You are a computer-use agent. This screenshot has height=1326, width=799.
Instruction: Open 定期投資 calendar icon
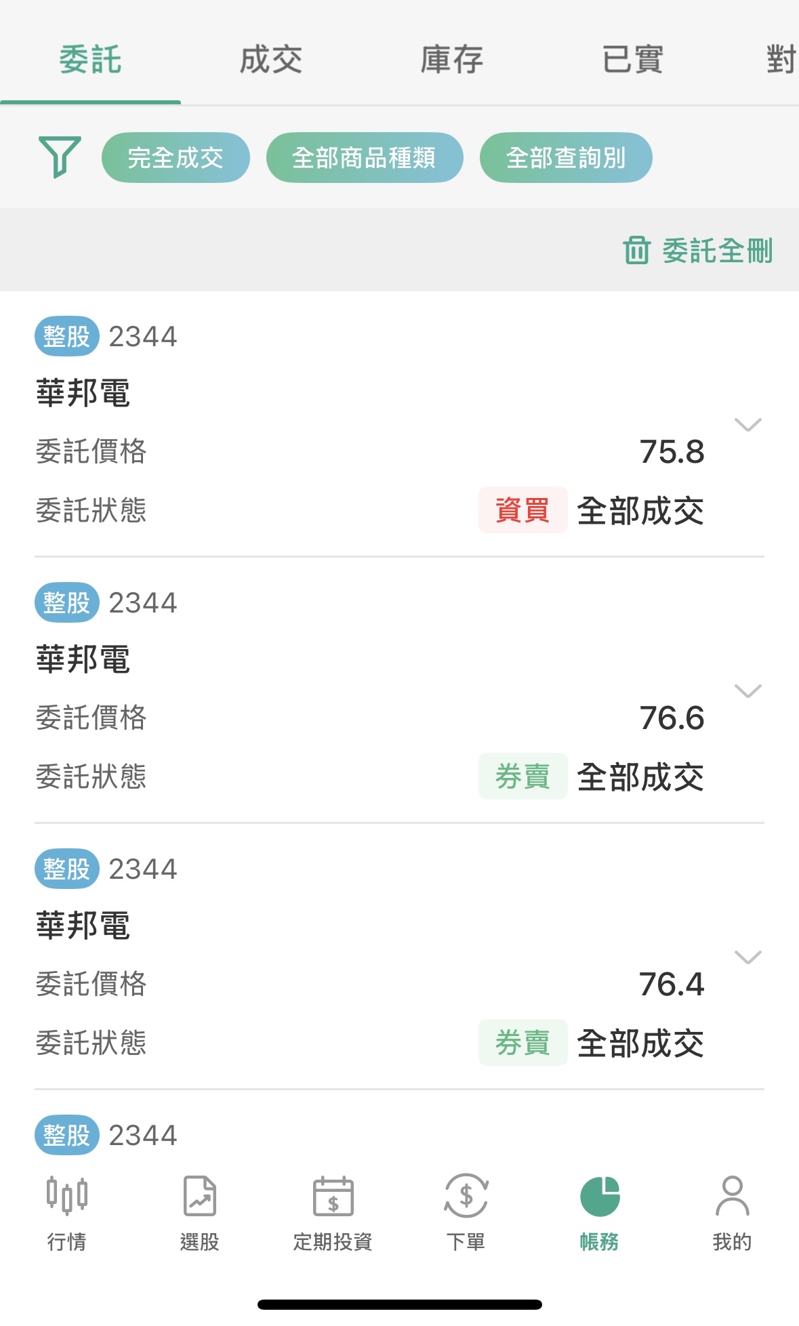[x=333, y=1196]
